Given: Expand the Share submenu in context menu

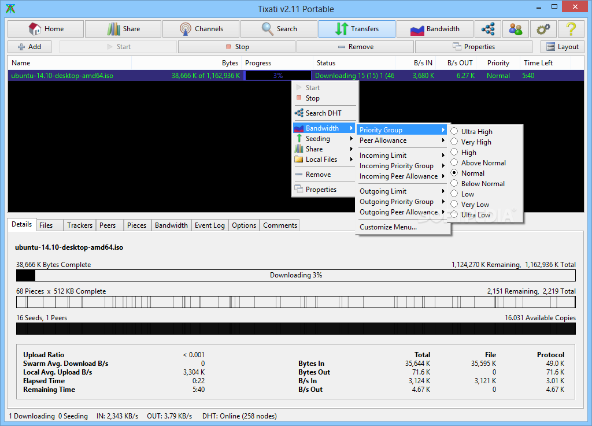Looking at the screenshot, I should coord(324,149).
